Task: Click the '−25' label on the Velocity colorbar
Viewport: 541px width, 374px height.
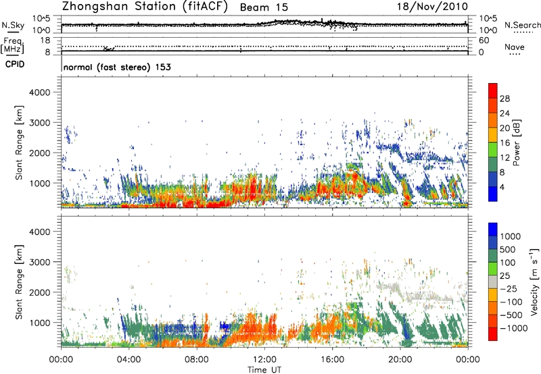Action: pyautogui.click(x=508, y=288)
